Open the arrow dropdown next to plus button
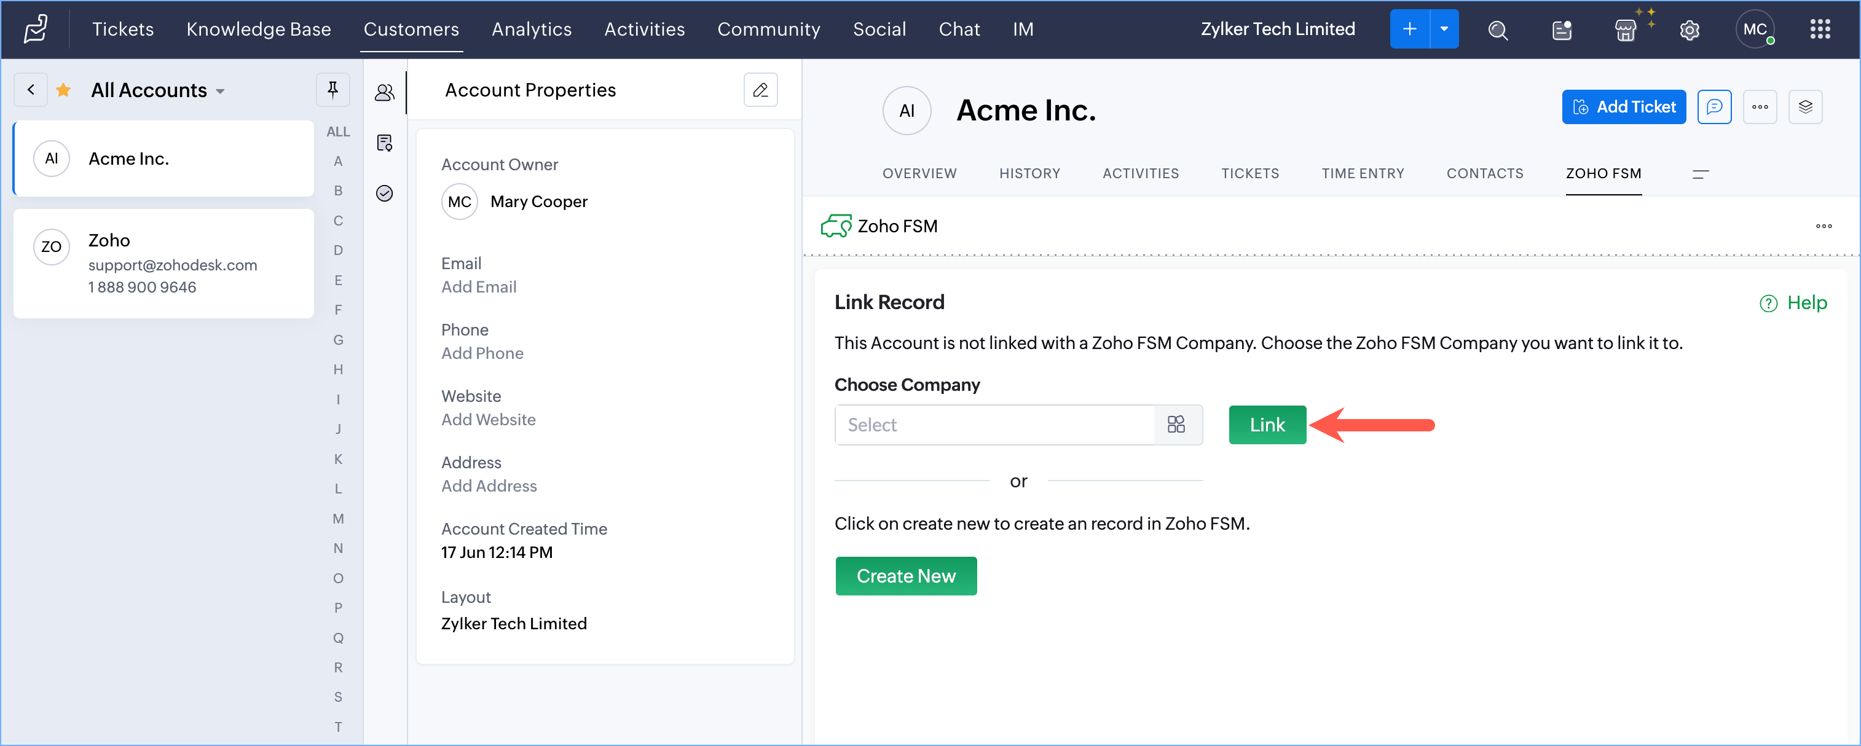This screenshot has width=1861, height=746. (x=1444, y=29)
